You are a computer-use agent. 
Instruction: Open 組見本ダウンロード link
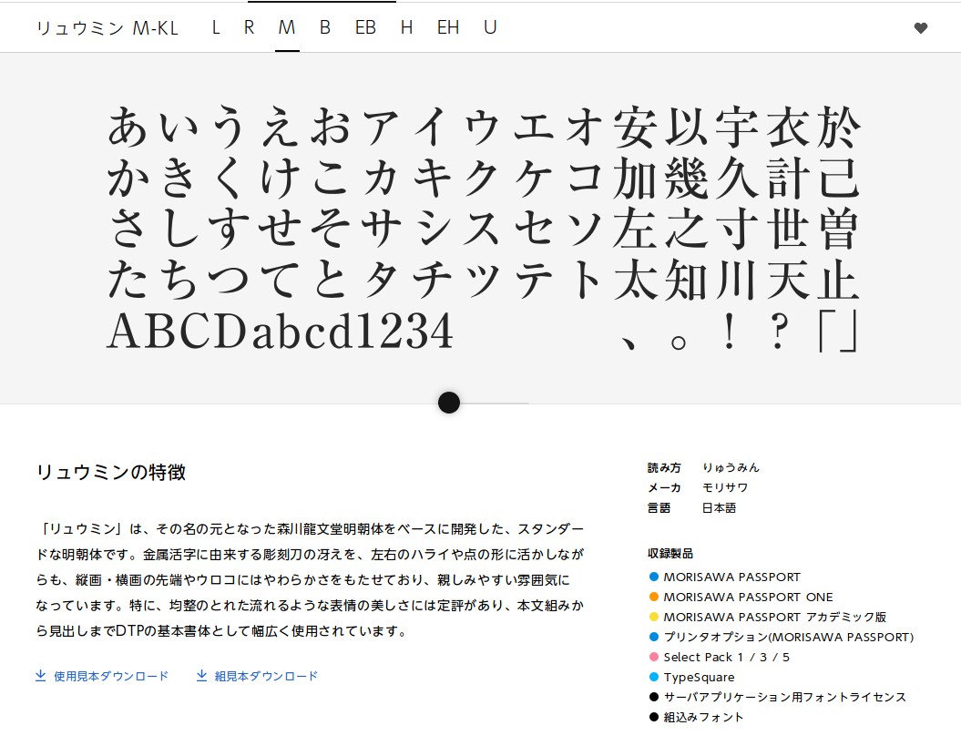tap(266, 676)
